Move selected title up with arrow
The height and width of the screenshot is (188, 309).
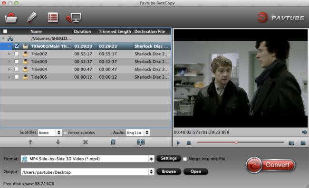[30, 142]
